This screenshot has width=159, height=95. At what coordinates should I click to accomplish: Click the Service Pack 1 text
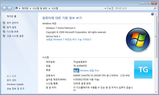point(53,36)
